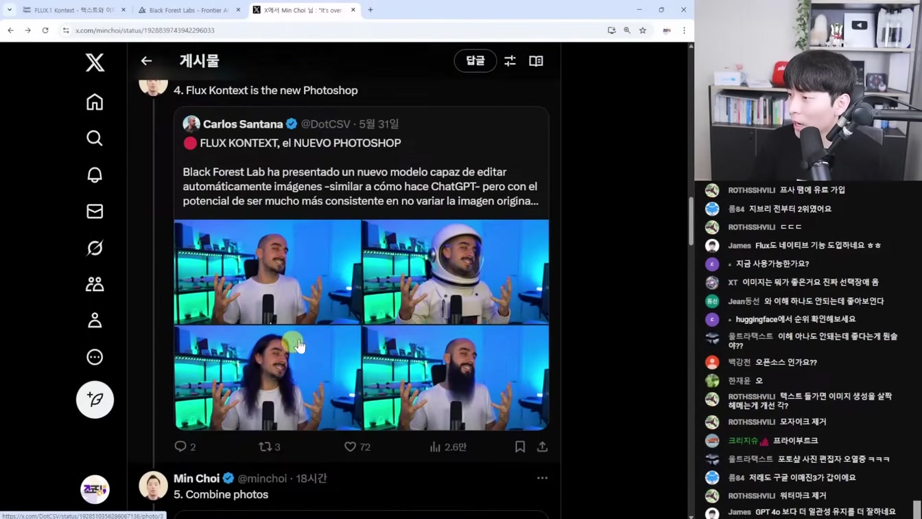The height and width of the screenshot is (519, 922).
Task: Close the X Min Choi tab
Action: click(353, 10)
